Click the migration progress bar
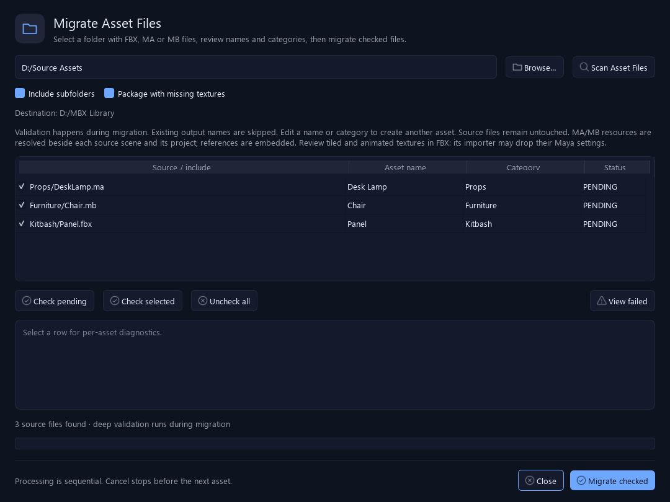The image size is (670, 502). [x=335, y=443]
